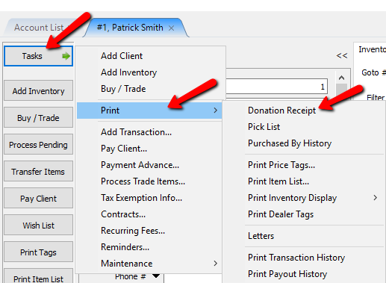Select Print Payout History entry
This screenshot has height=283, width=386.
pos(304,274)
